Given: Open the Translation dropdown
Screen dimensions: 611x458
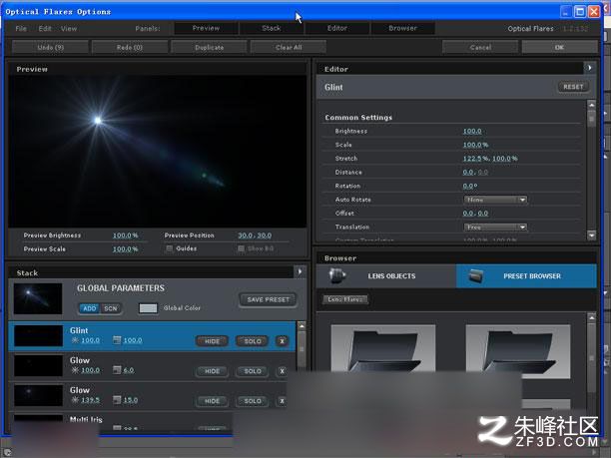Looking at the screenshot, I should 495,227.
